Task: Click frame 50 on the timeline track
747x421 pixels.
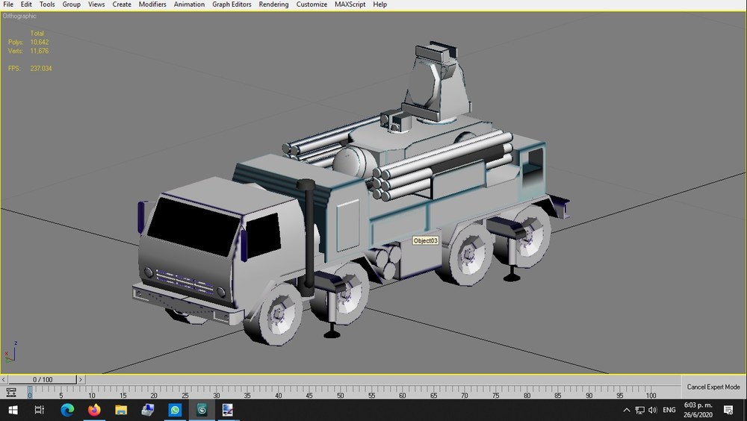Action: [x=341, y=393]
